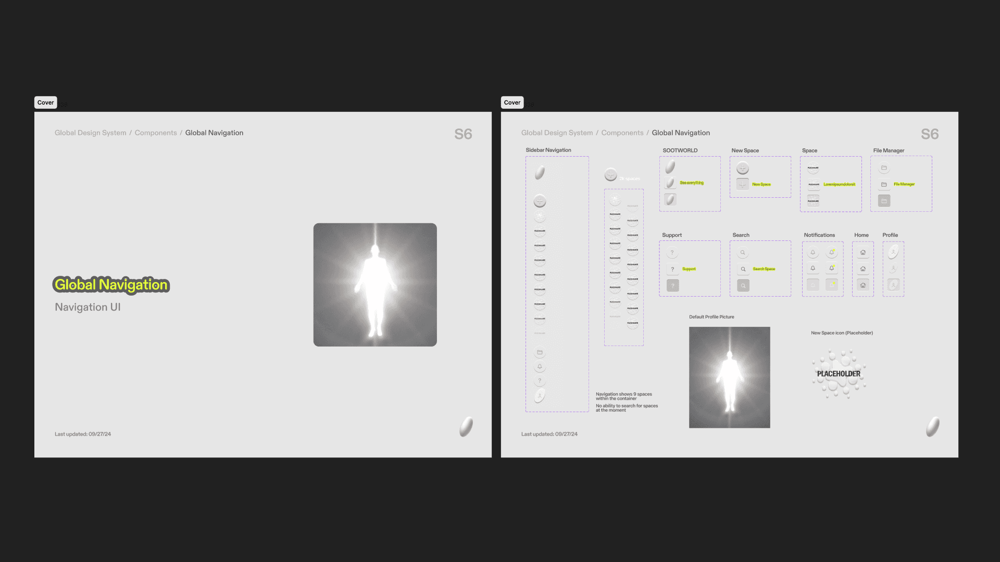Click the dark question mark variant under Support

pyautogui.click(x=672, y=286)
